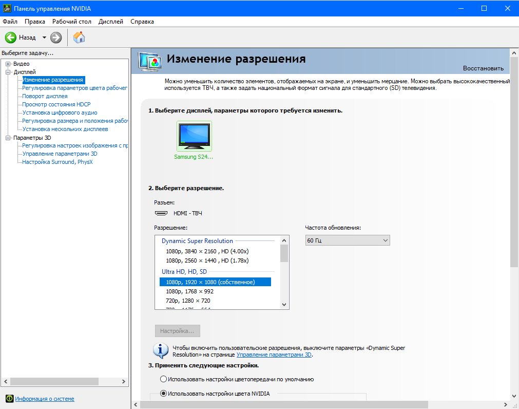
Task: Select resolution 1080p, 1920 × 1080 (собственное)
Action: [216, 282]
